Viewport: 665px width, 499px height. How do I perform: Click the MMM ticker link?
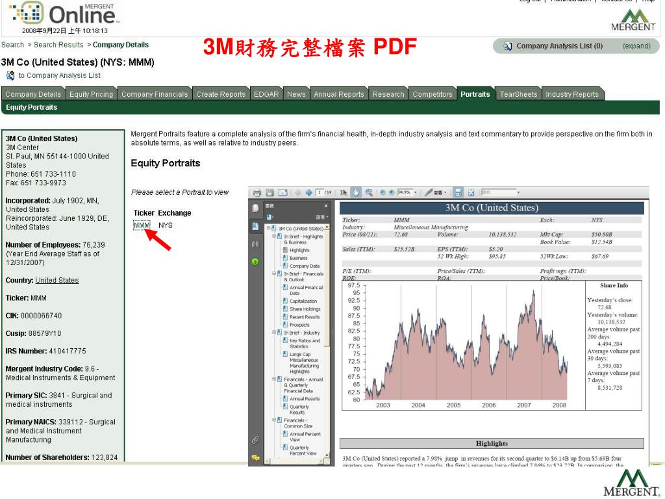click(x=142, y=225)
